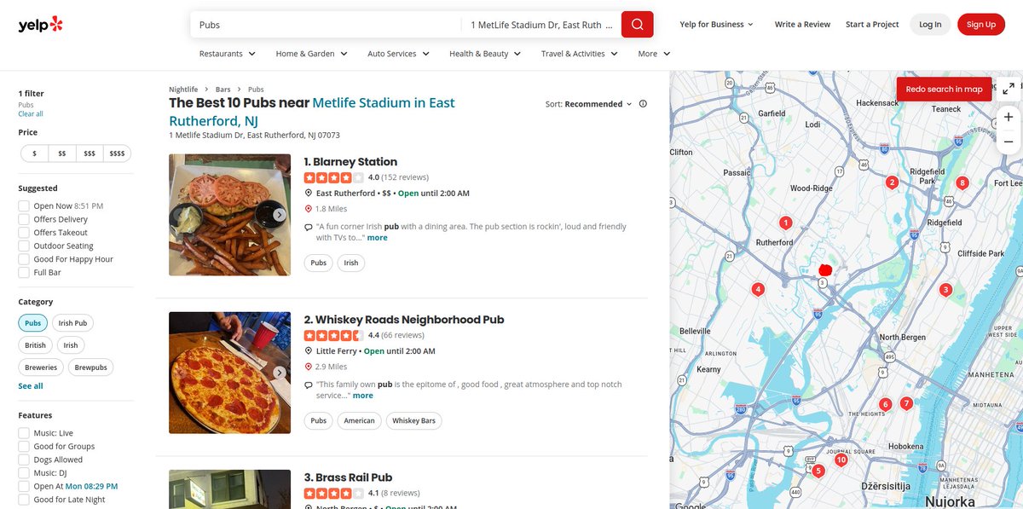The height and width of the screenshot is (509, 1023).
Task: Show next photo for Whiskey Roads pub
Action: pos(279,373)
